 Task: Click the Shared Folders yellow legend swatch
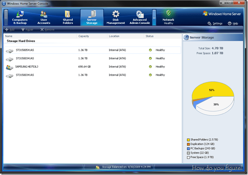pyautogui.click(x=188, y=140)
